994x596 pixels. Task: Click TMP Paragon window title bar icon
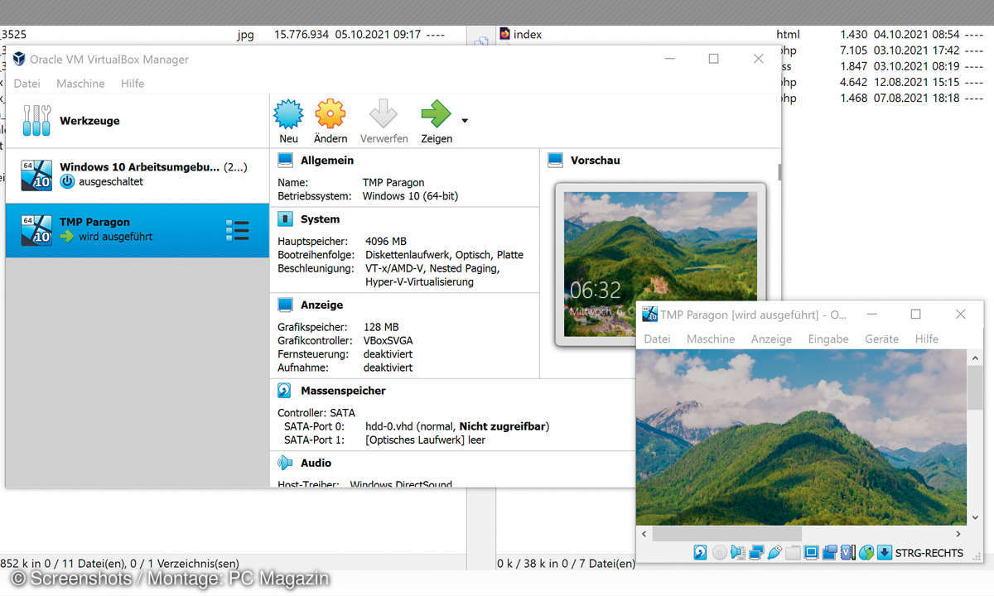coord(649,315)
